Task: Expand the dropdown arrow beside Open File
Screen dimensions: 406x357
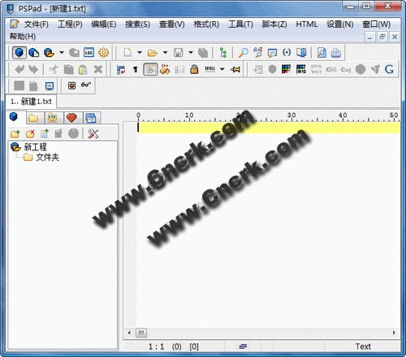Action: tap(165, 53)
